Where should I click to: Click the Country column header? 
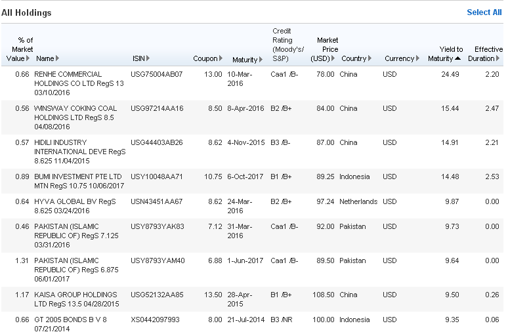pos(354,58)
